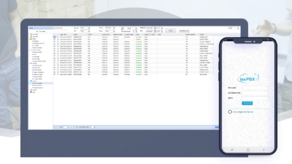Tap the phone's home navigation icon
292x164 pixels.
pyautogui.click(x=248, y=150)
